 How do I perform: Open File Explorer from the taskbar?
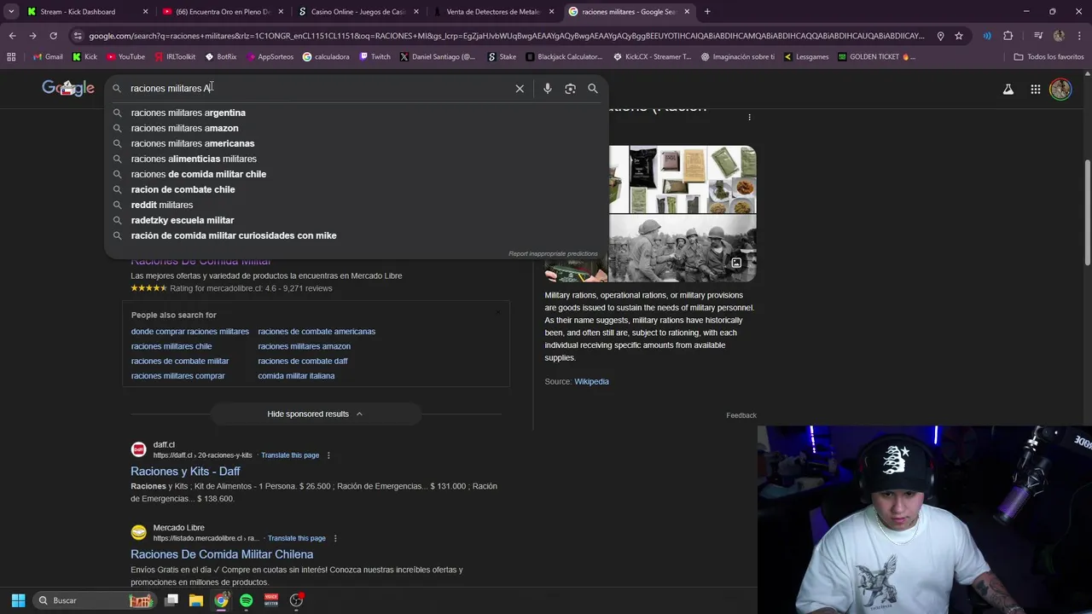coord(195,600)
